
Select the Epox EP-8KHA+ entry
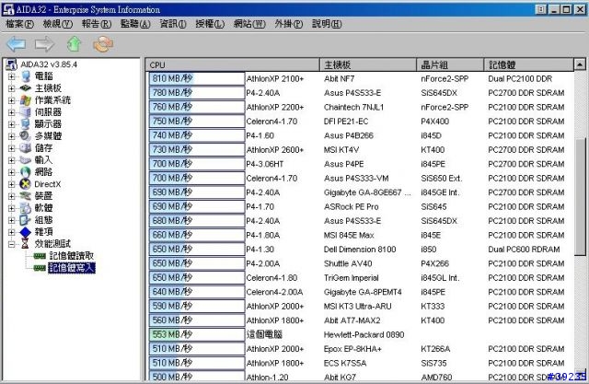[x=352, y=349]
